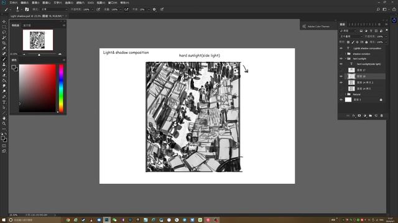Toggle visibility of the selected layer 16

341,76
